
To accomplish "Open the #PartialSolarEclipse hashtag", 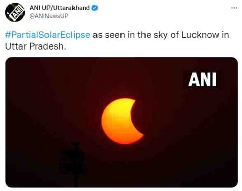I will tap(47, 35).
